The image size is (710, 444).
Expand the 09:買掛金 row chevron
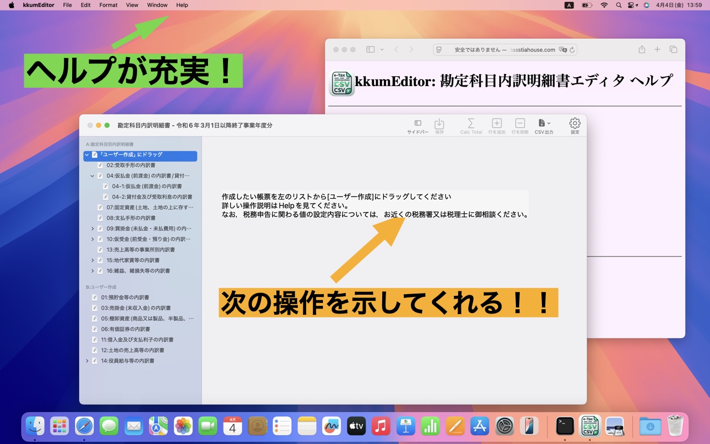[93, 229]
